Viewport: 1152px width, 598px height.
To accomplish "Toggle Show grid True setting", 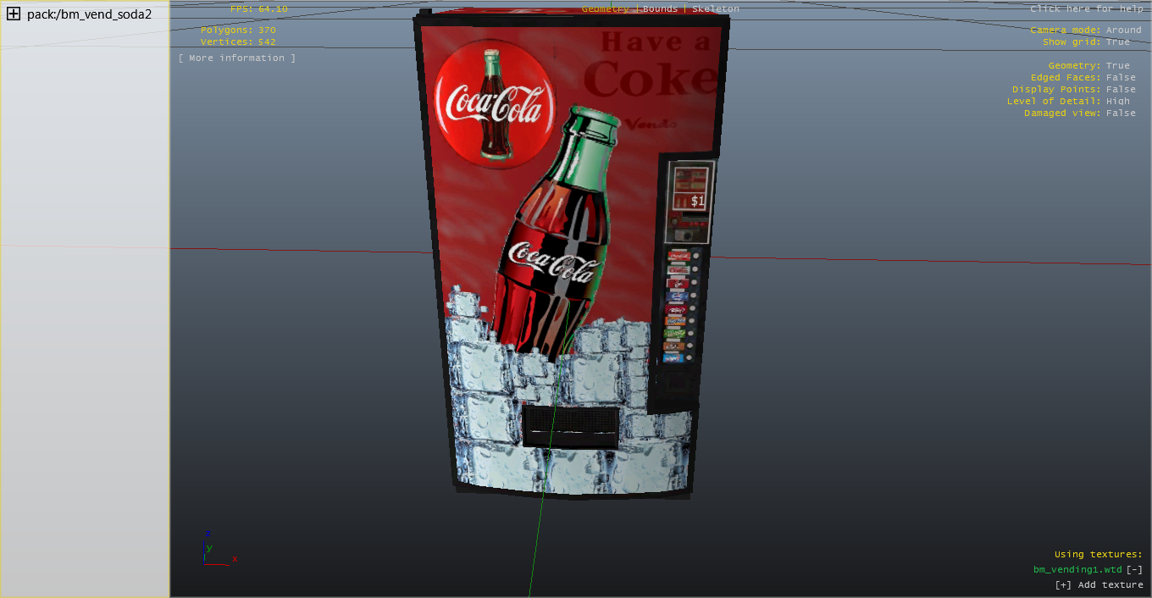I will click(1117, 42).
